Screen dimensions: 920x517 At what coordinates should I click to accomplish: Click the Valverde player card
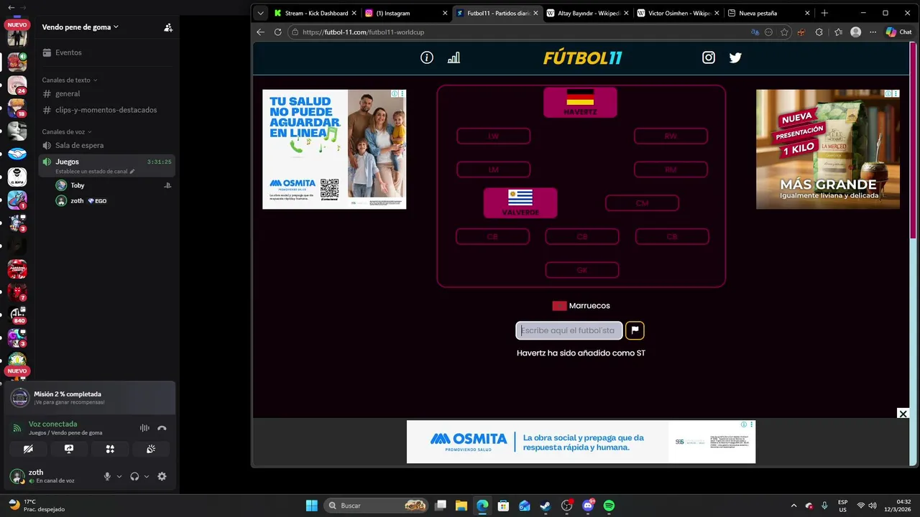(520, 202)
